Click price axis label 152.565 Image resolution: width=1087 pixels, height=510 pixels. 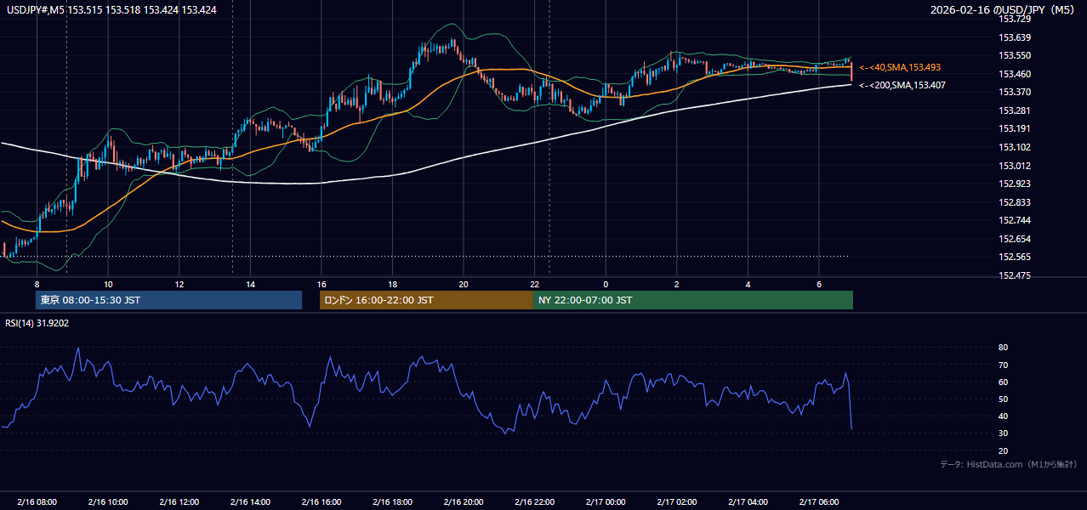click(1015, 257)
